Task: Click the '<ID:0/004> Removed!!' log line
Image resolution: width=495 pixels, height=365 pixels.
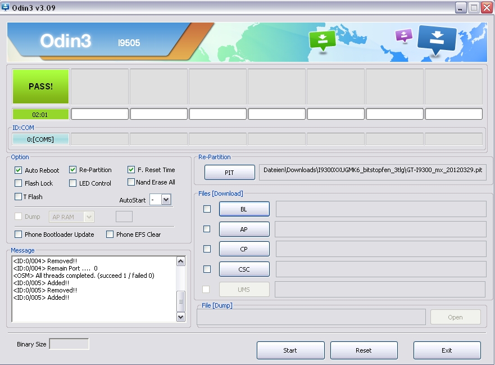Action: [45, 261]
